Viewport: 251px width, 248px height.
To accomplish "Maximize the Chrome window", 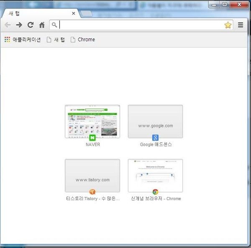I will (225, 5).
